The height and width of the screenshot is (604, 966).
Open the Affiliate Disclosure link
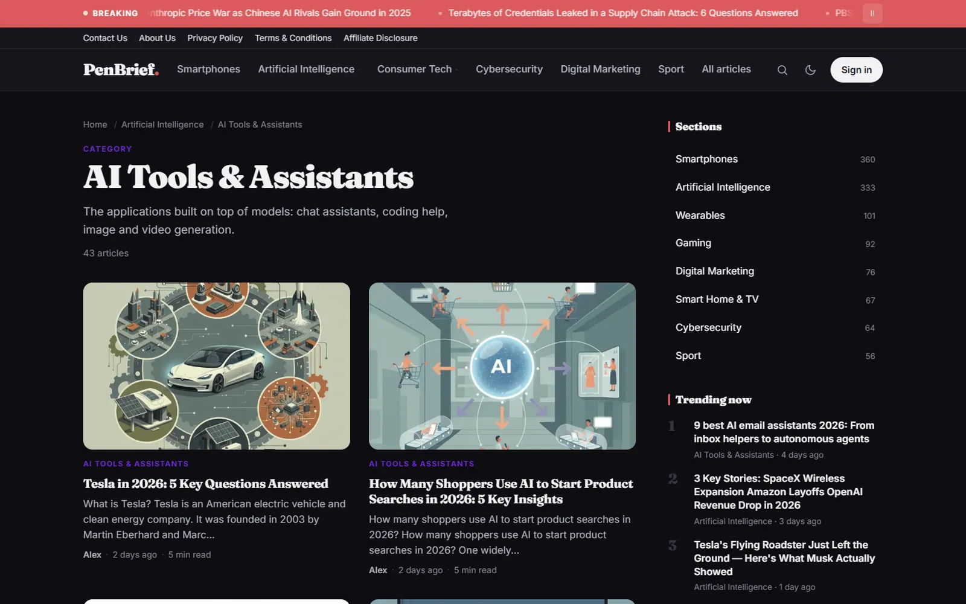[x=380, y=38]
